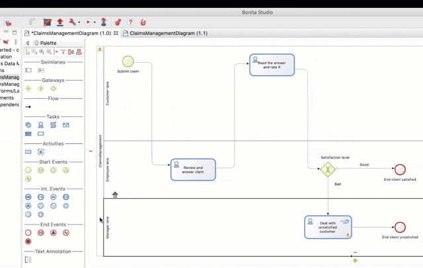Choose the transition Flow arrow tool
Screen dimensions: 423x268
28,106
